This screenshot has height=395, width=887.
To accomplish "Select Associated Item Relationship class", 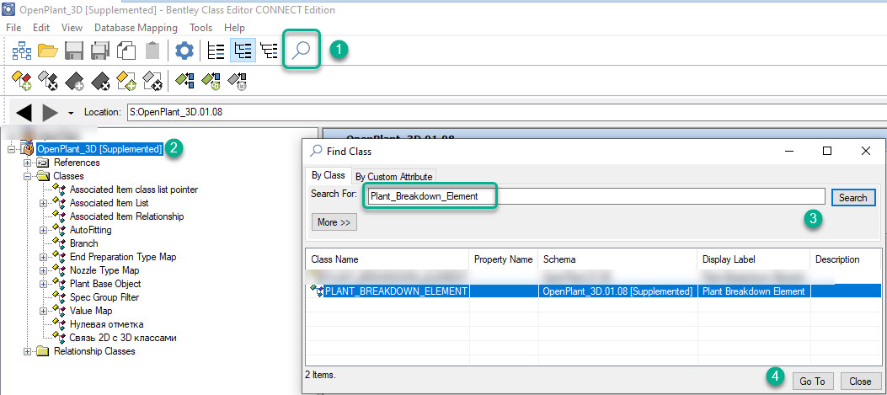I will pos(126,216).
